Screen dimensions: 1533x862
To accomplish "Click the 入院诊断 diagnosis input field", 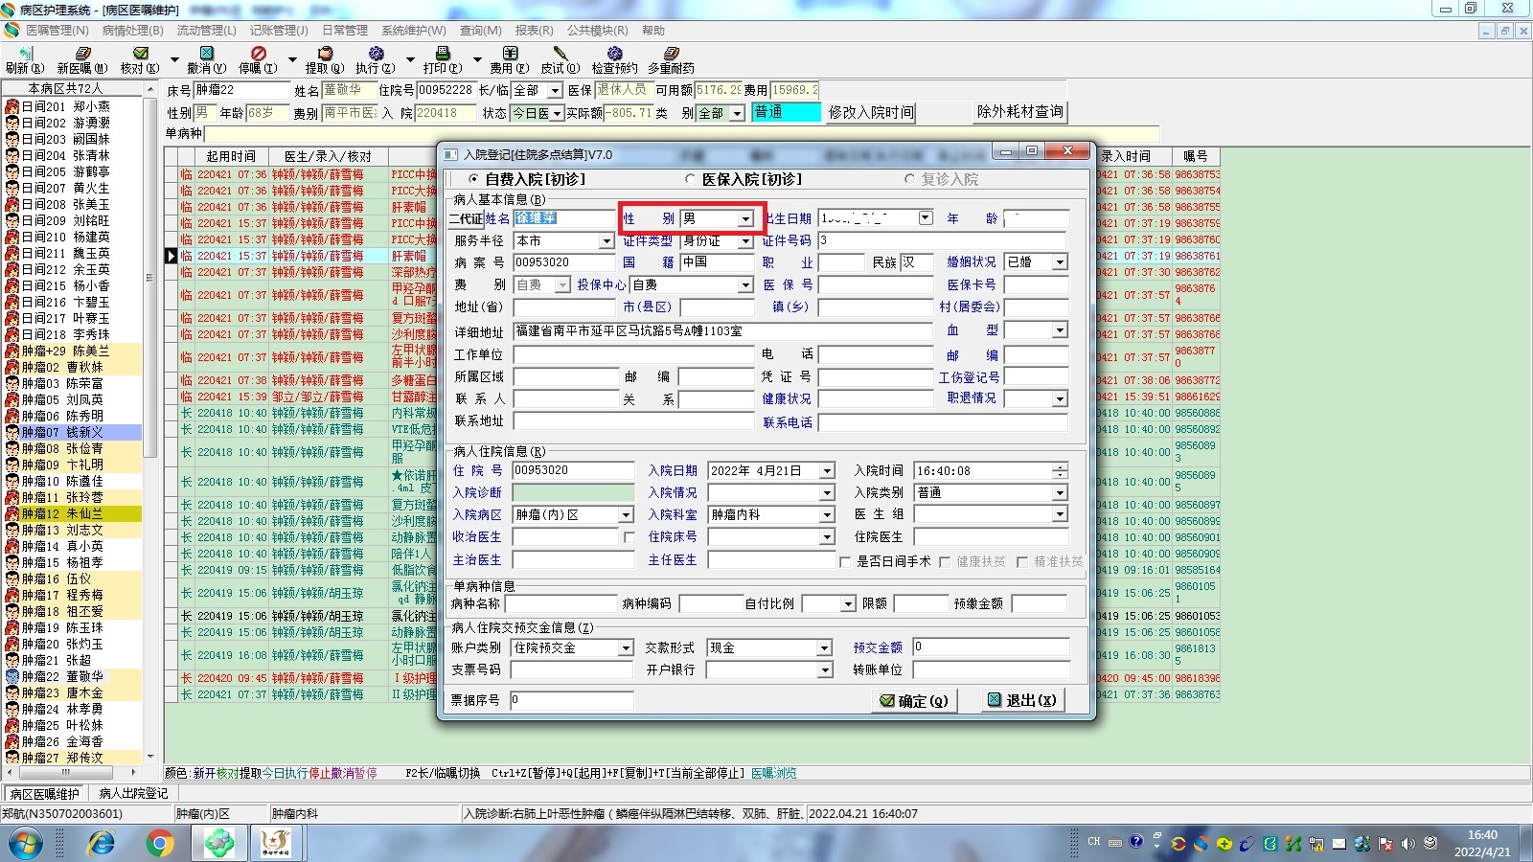I will [574, 493].
